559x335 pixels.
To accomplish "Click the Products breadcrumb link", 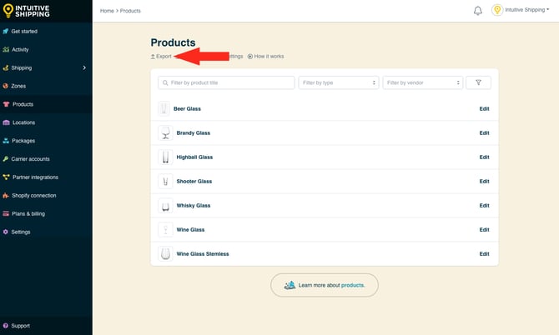I will coord(130,11).
